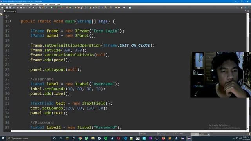Image resolution: width=251 pixels, height=141 pixels.
Task: Click the taskbar clock showing time and date
Action: [246, 138]
